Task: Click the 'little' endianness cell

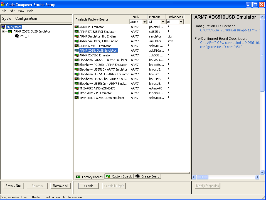Action: [170, 41]
